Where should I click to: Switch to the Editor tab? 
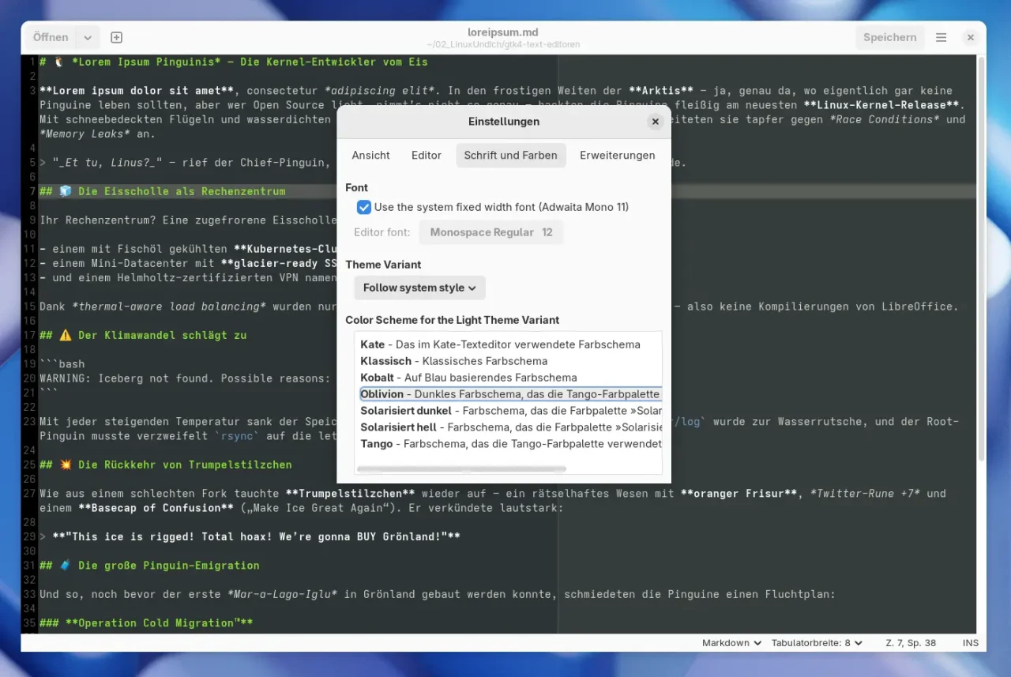coord(426,155)
